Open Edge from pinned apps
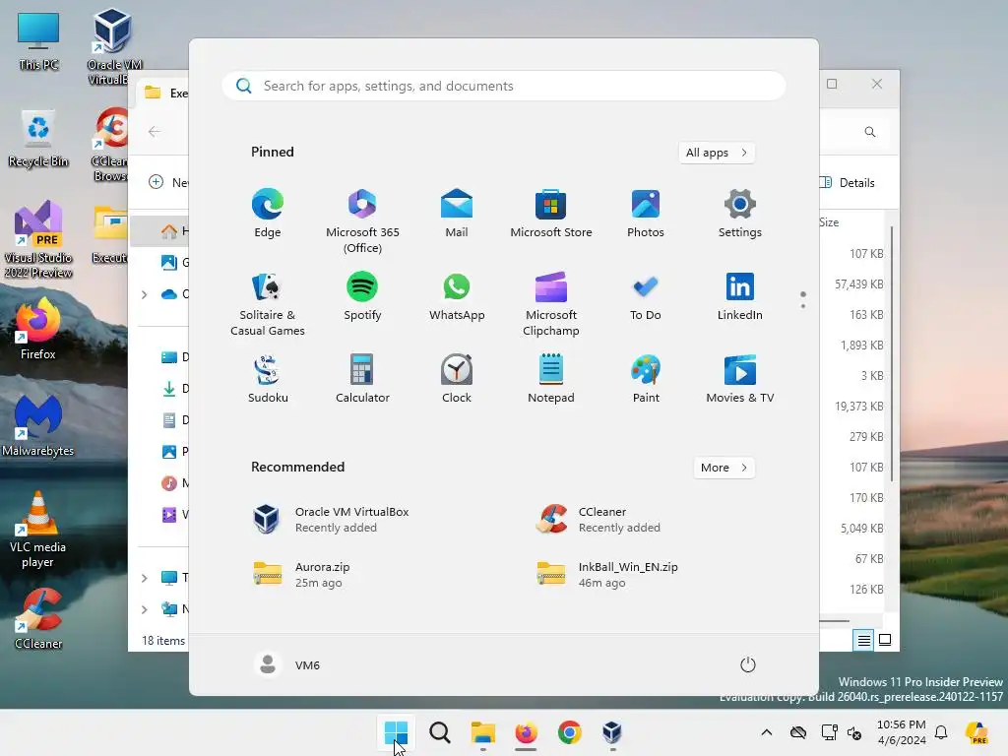Image resolution: width=1008 pixels, height=756 pixels. click(x=268, y=214)
